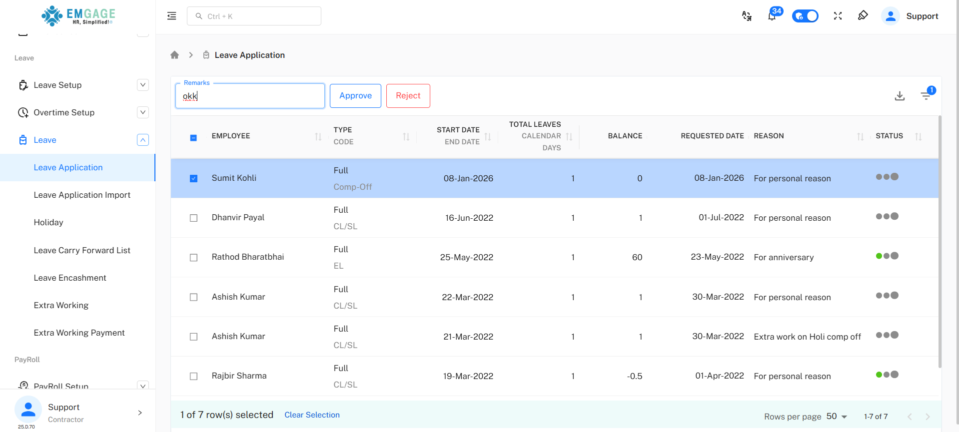Viewport: 959px width, 432px height.
Task: Open the notifications bell
Action: point(772,16)
